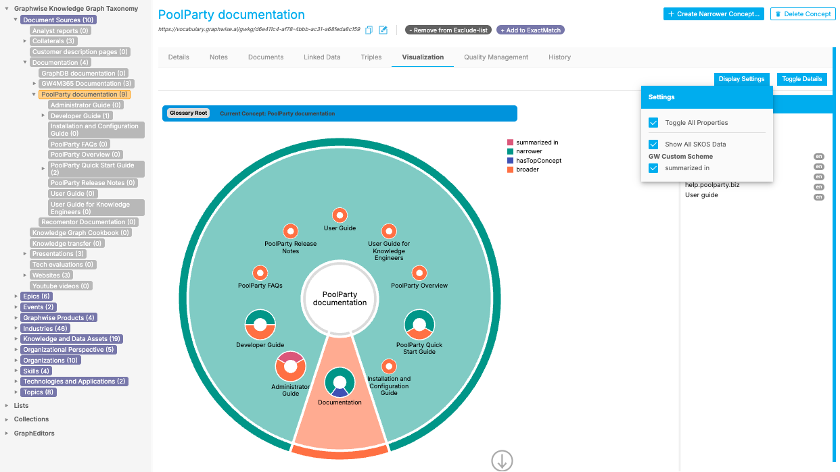Viewport: 840px width, 472px height.
Task: Click the narrower legend color swatch
Action: click(x=511, y=151)
